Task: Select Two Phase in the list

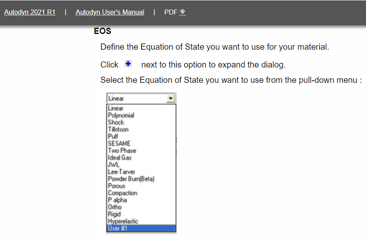Action: tap(141, 150)
